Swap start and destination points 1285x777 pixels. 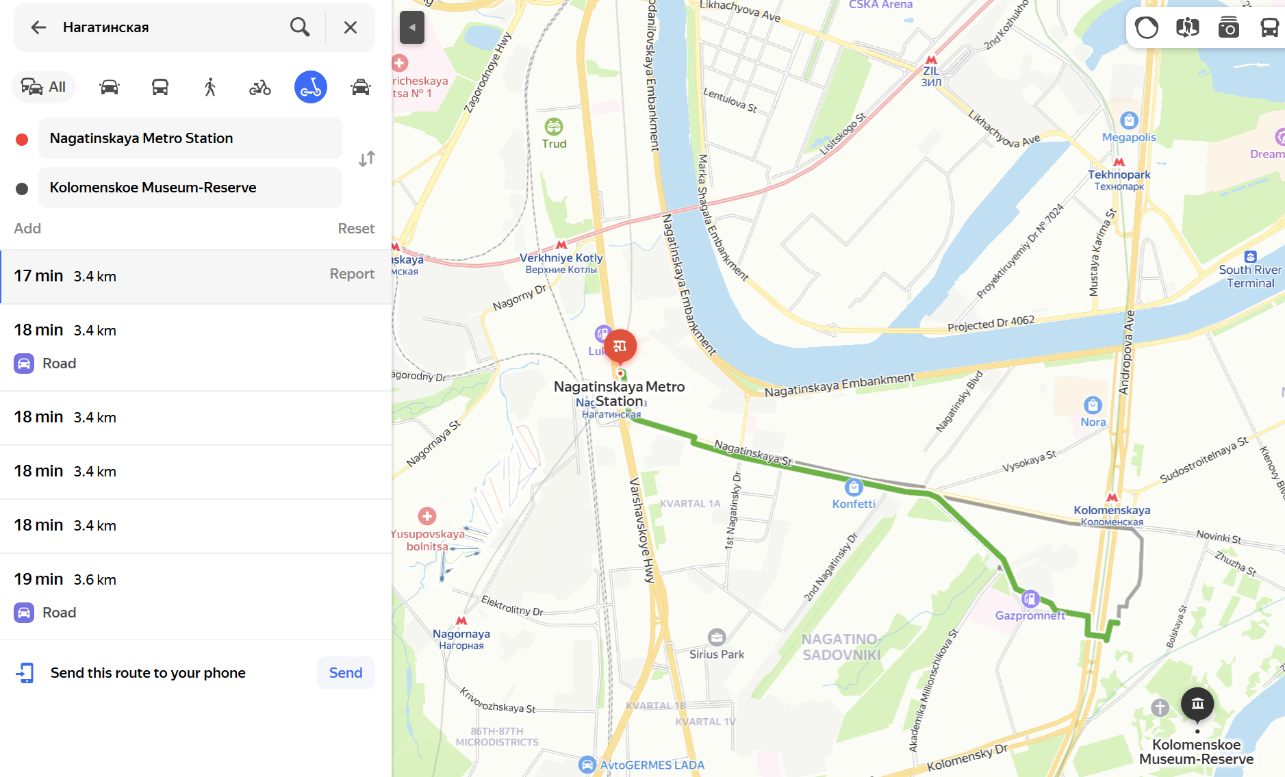[x=367, y=159]
